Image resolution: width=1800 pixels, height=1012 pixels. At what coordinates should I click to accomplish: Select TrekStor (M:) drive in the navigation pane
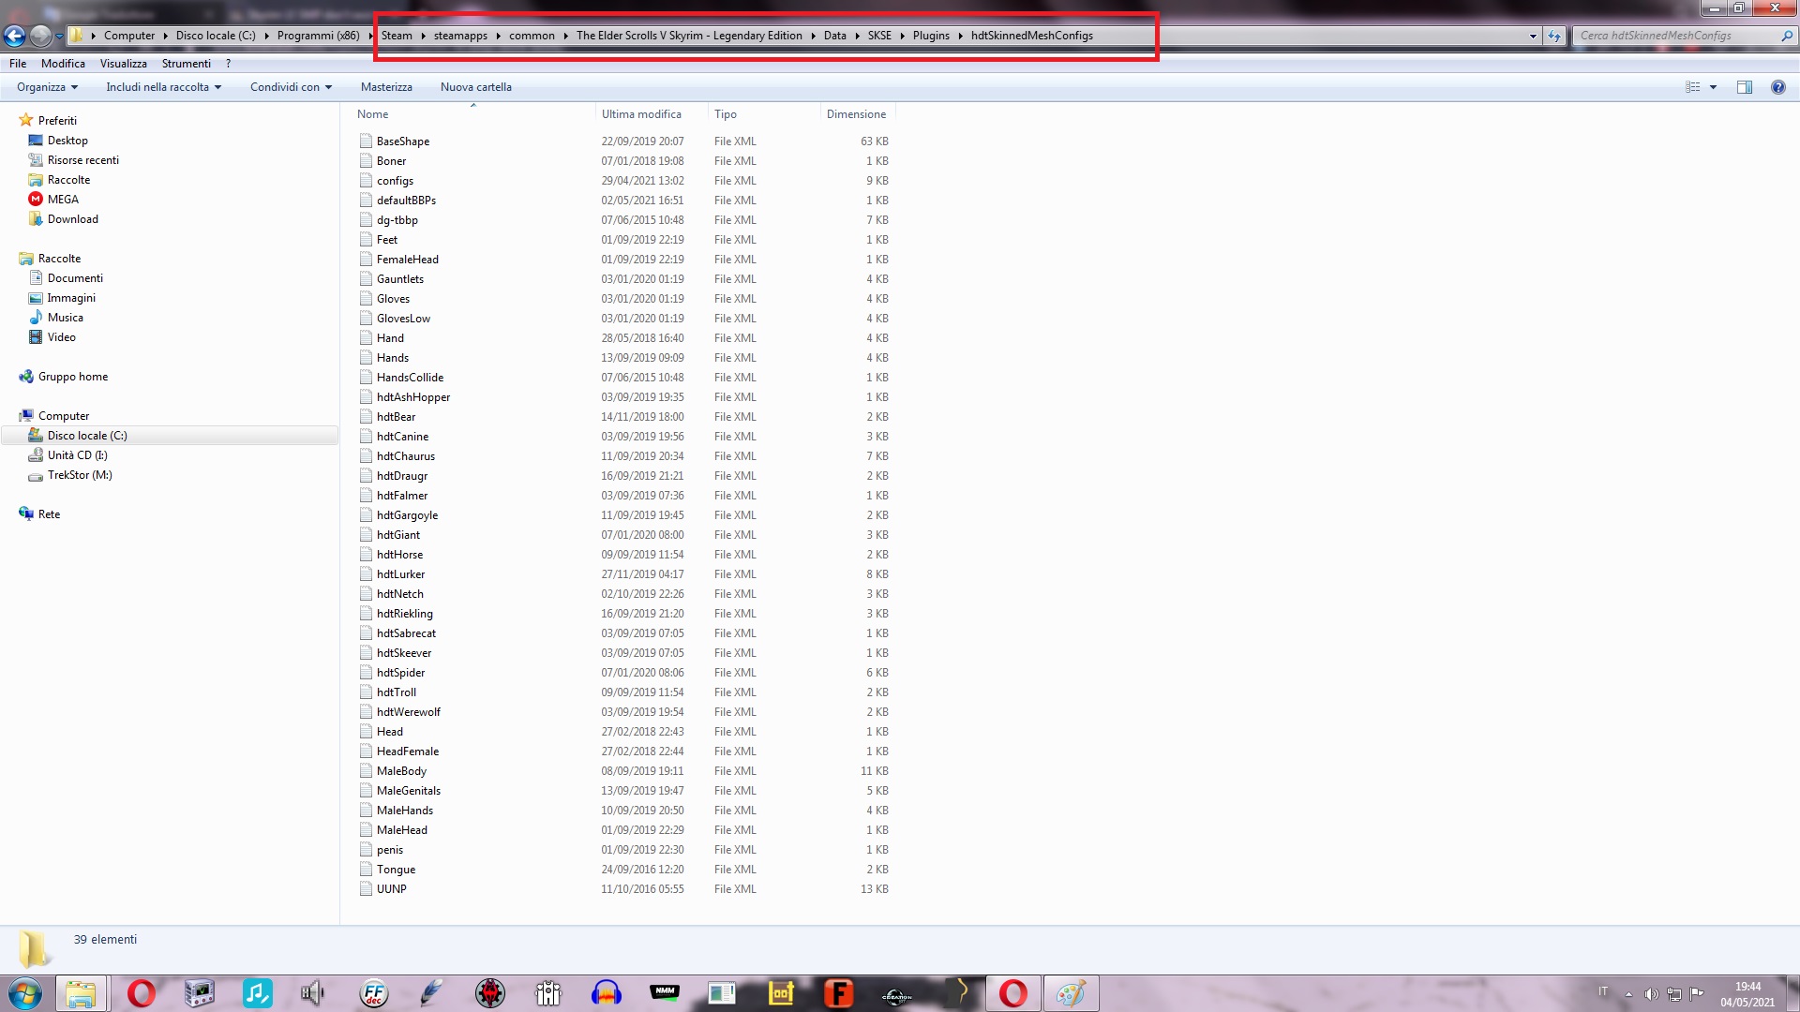pos(80,475)
